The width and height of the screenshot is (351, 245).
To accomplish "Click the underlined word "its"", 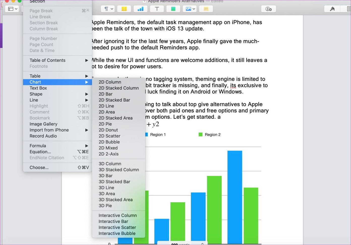I will point(233,85).
